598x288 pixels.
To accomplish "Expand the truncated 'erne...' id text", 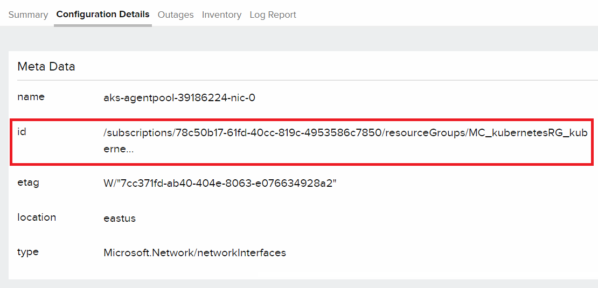I will click(x=119, y=149).
